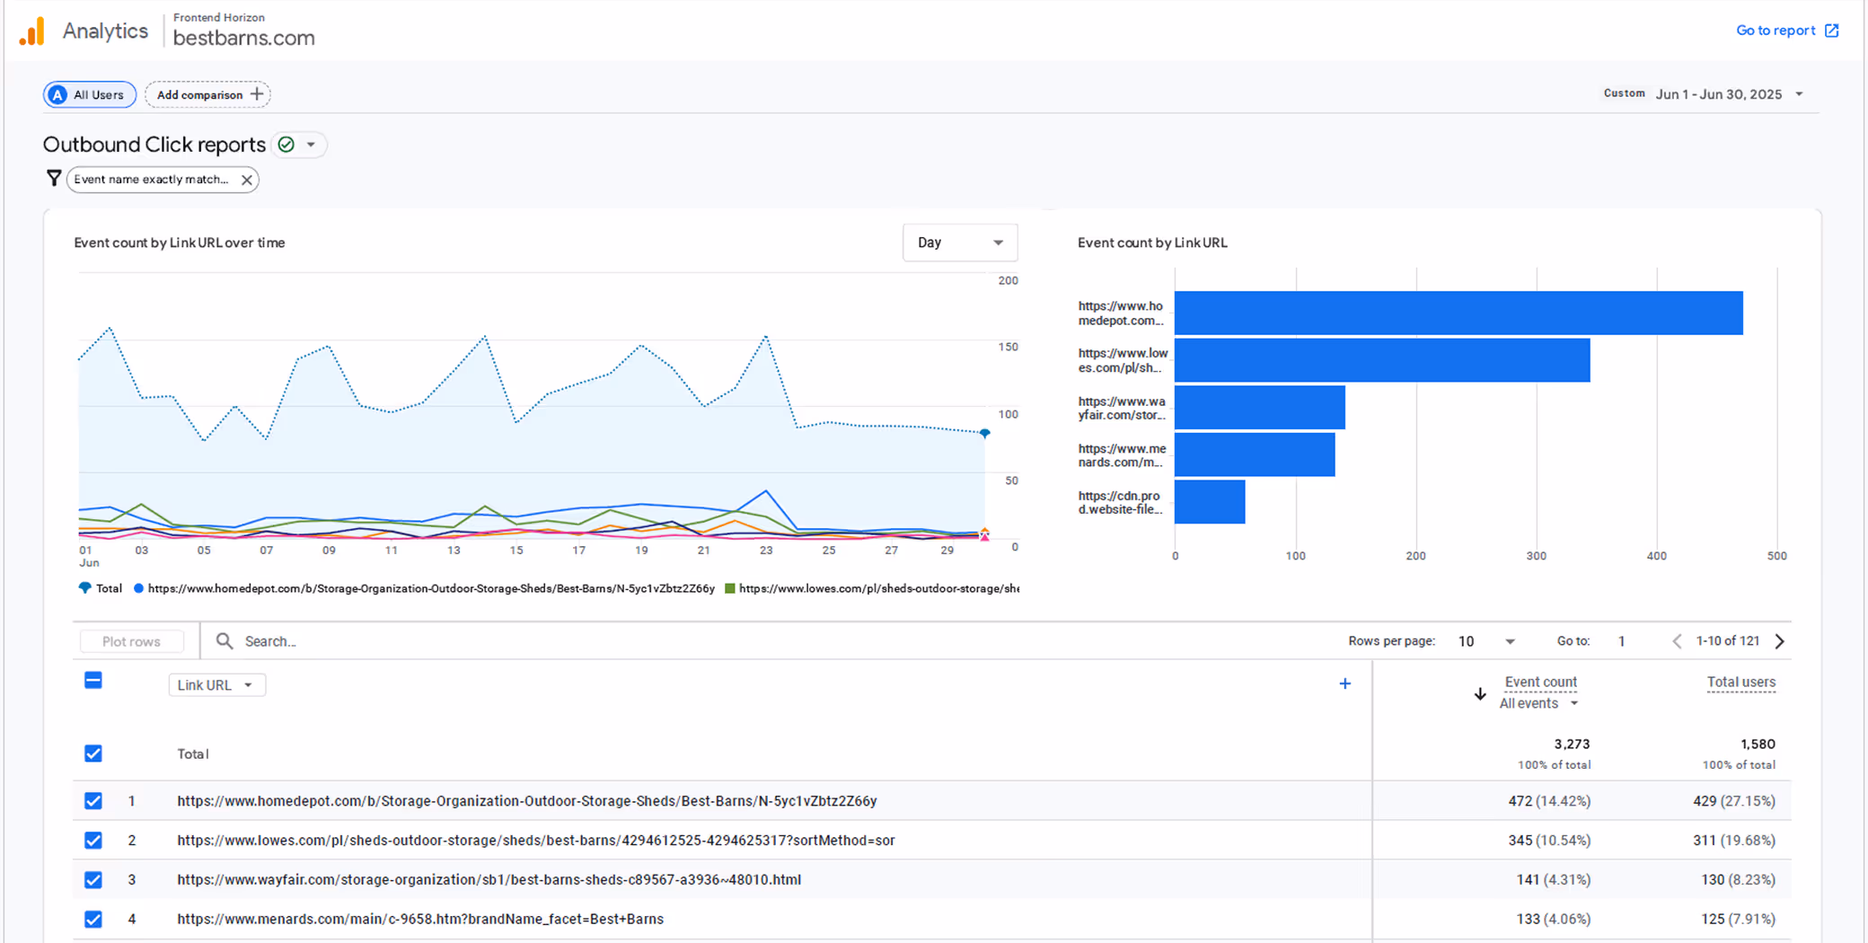
Task: Click the 125 (7.91%) total users cell
Action: (x=1738, y=920)
